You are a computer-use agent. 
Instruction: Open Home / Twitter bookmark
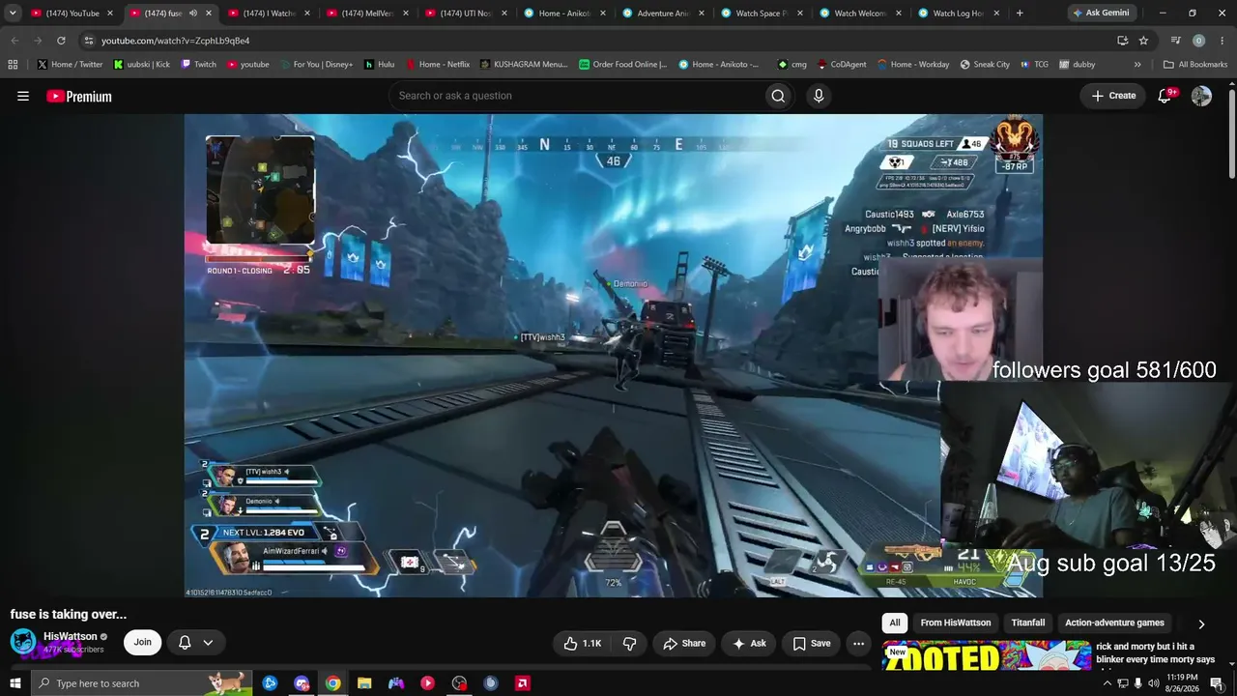tap(70, 65)
